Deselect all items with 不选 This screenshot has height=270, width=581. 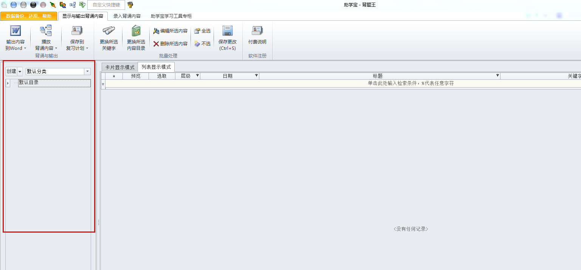pos(203,44)
